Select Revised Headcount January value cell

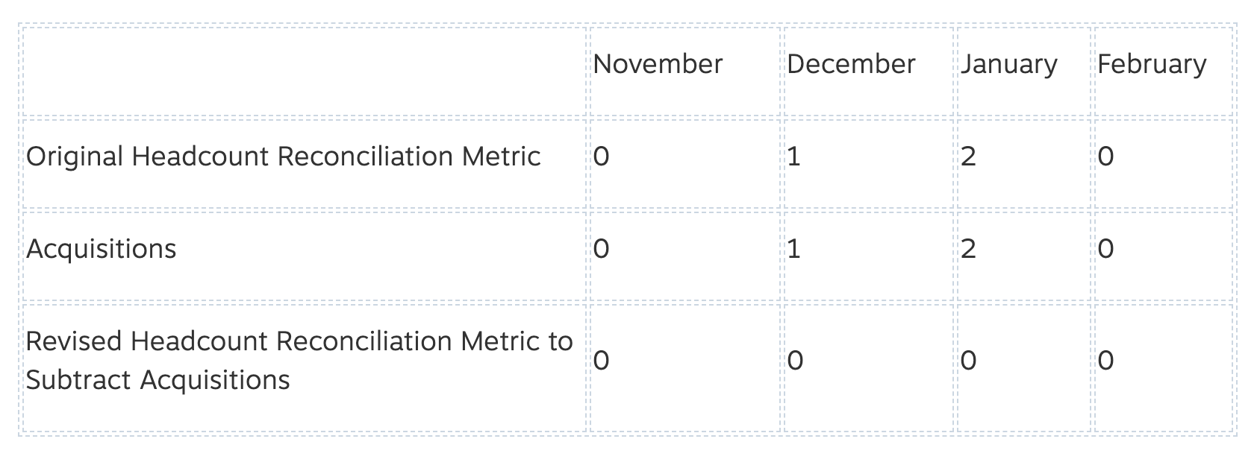click(x=1024, y=368)
